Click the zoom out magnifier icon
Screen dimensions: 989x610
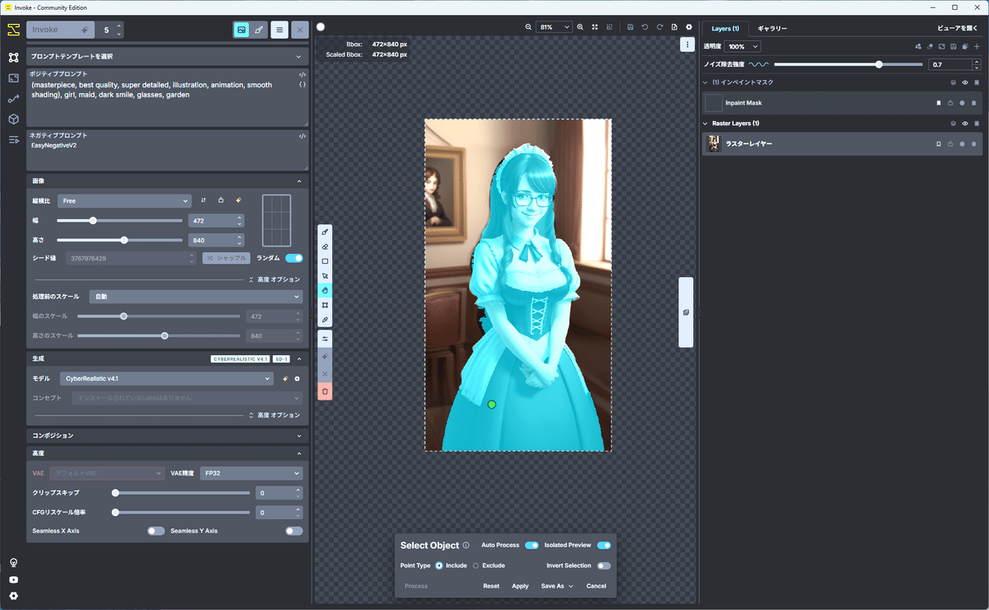(x=528, y=27)
